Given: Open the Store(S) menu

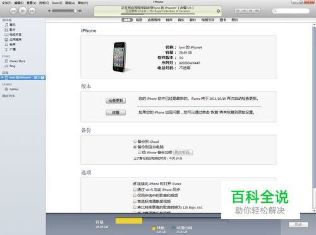Looking at the screenshot, I should click(57, 3).
